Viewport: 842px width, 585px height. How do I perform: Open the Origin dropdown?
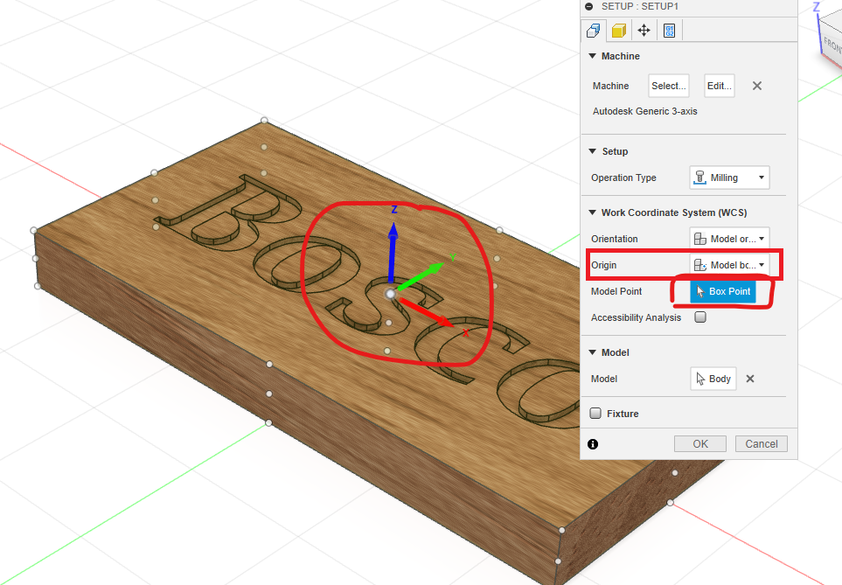[x=729, y=265]
